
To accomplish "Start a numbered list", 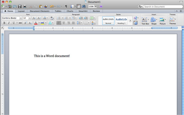I will (66, 18).
